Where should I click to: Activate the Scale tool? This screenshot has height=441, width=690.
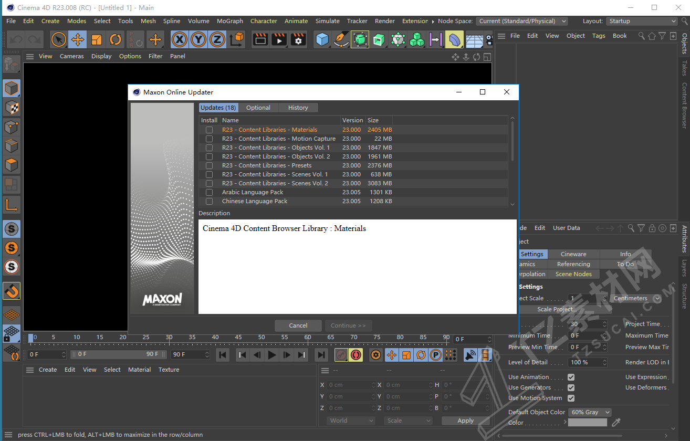[x=97, y=39]
